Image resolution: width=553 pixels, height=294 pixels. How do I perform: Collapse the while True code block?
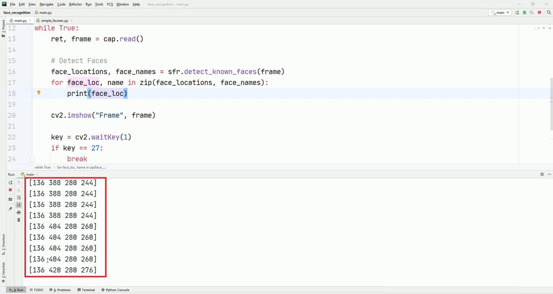coord(32,28)
